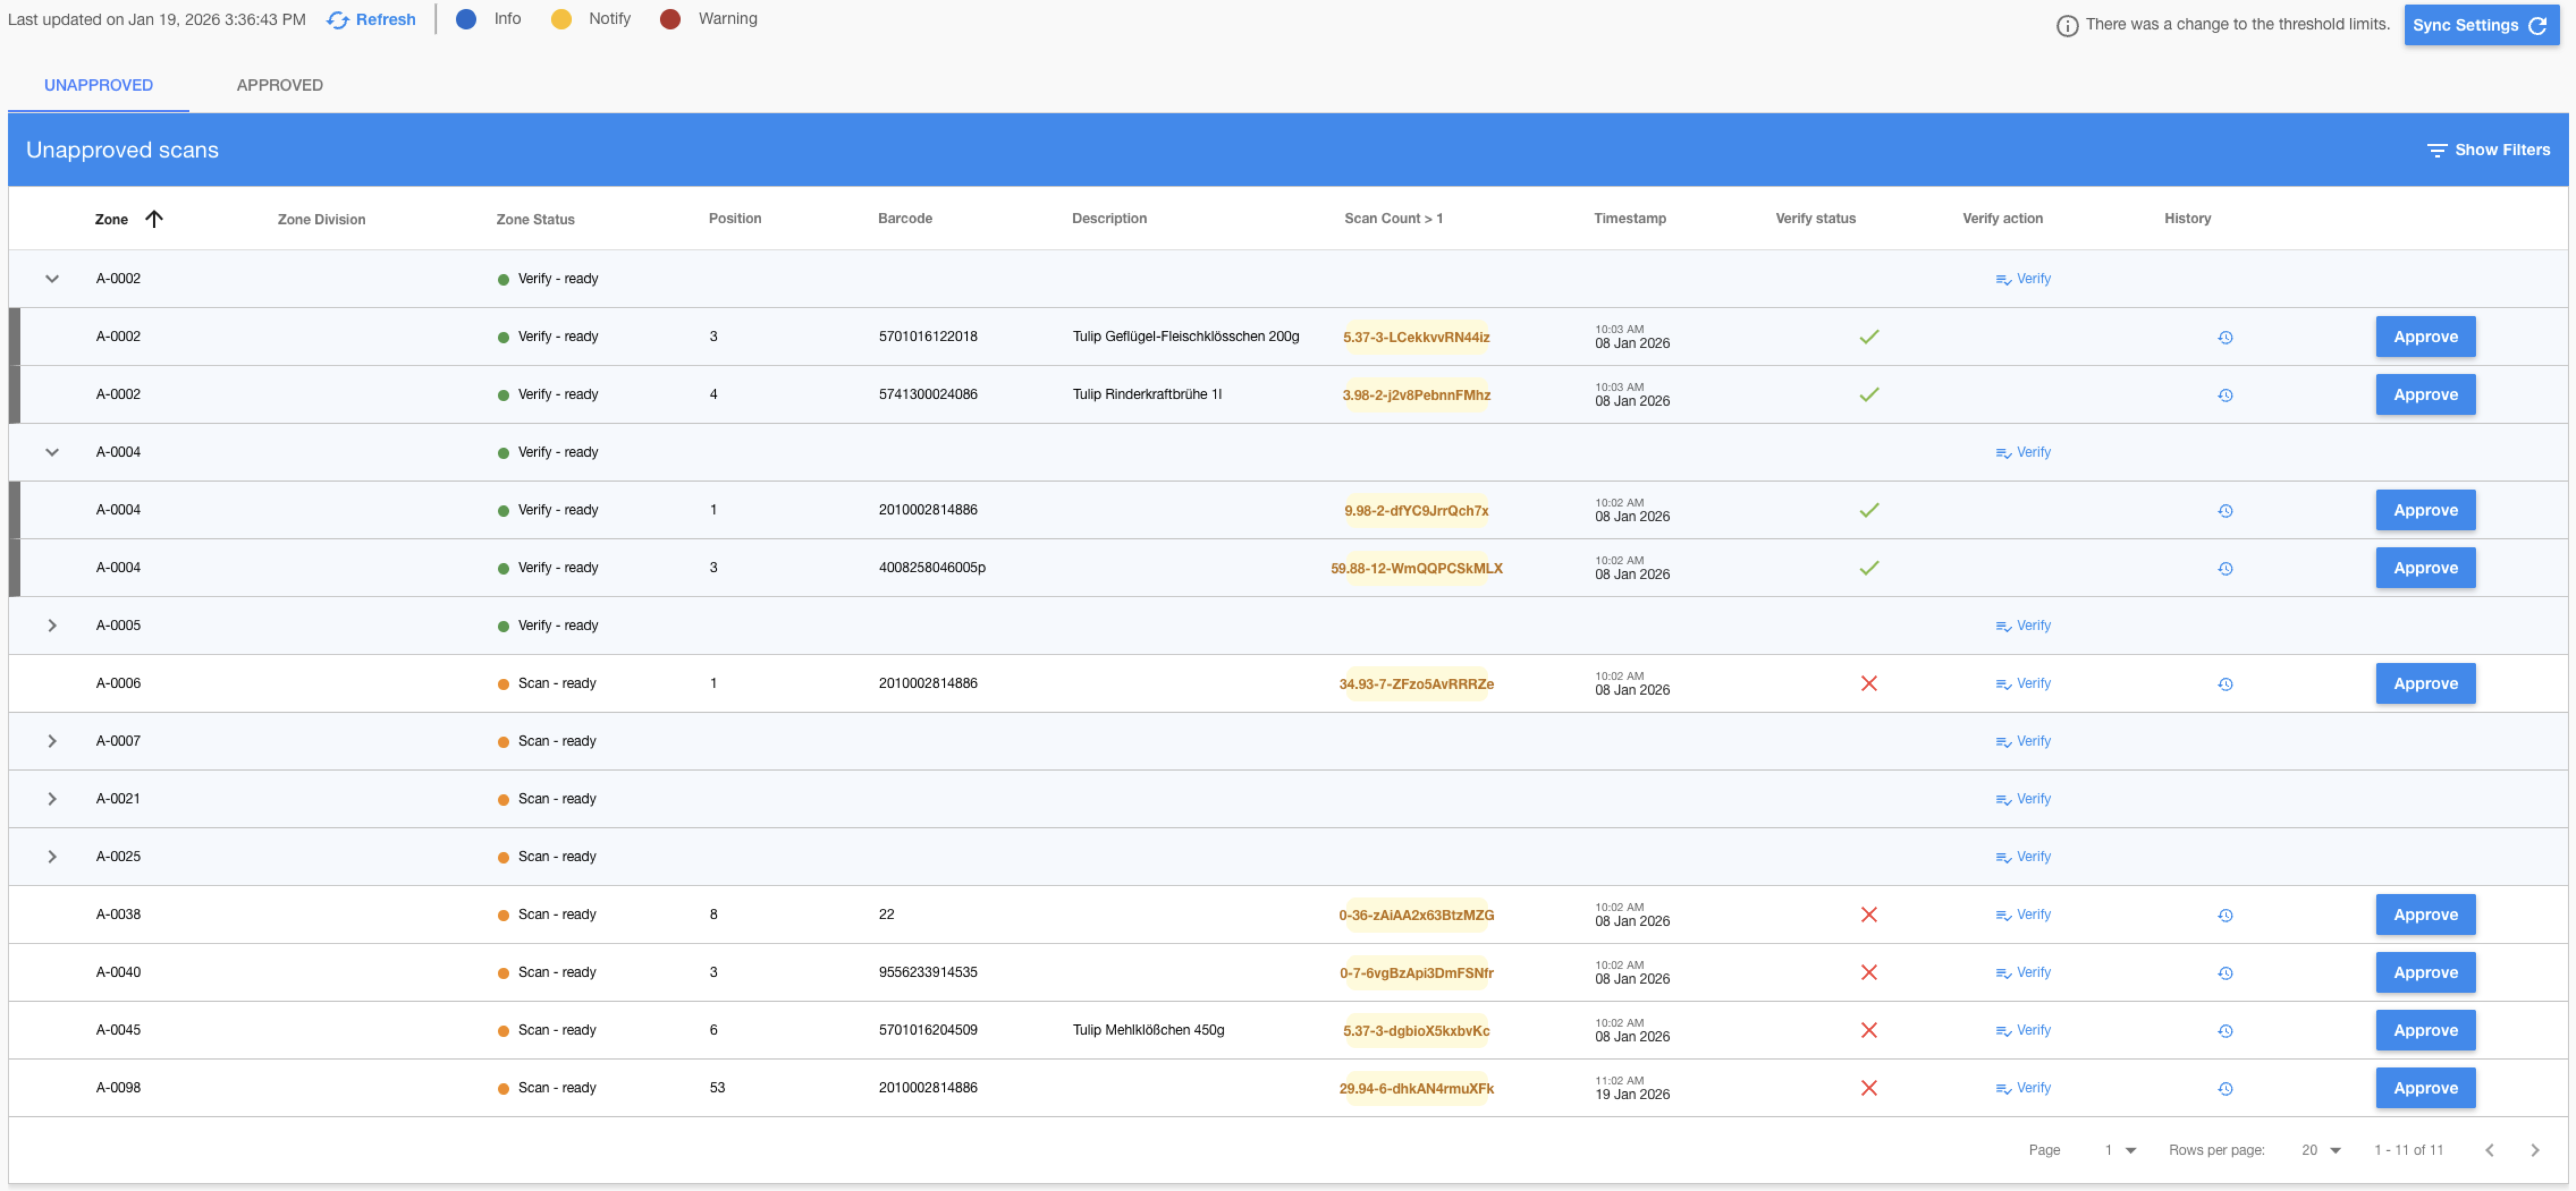Collapse the A-0002 zone group
Image resolution: width=2576 pixels, height=1191 pixels.
tap(52, 279)
